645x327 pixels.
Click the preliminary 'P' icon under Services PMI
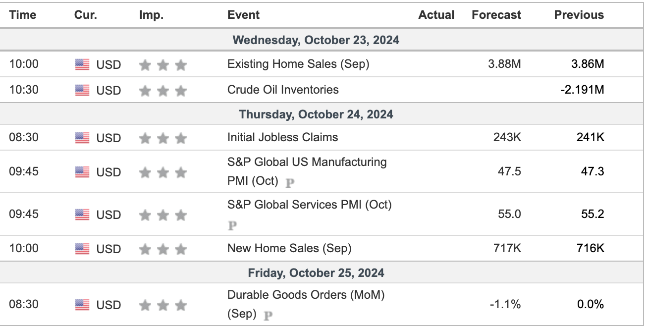232,226
